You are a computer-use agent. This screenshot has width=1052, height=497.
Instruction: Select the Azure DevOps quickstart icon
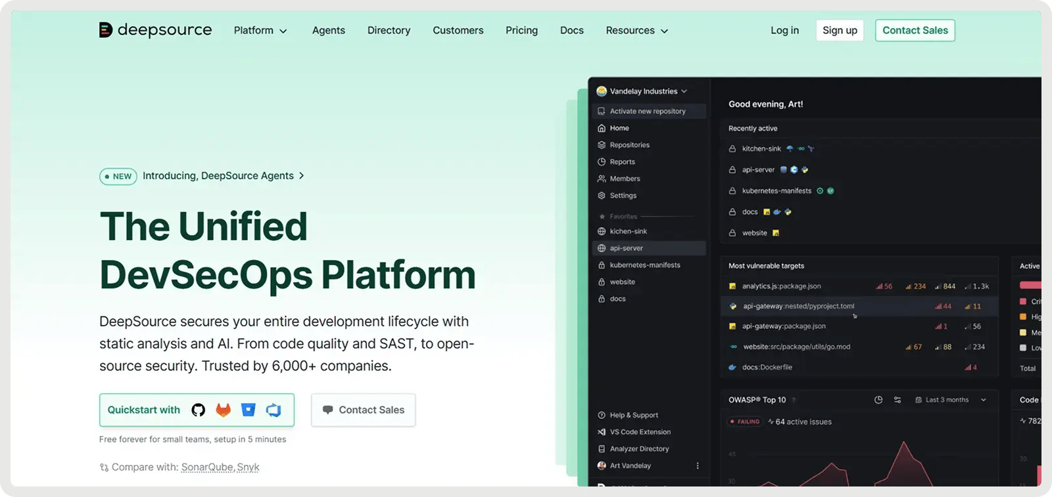click(274, 410)
